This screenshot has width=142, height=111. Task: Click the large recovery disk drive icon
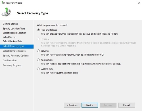6,12
